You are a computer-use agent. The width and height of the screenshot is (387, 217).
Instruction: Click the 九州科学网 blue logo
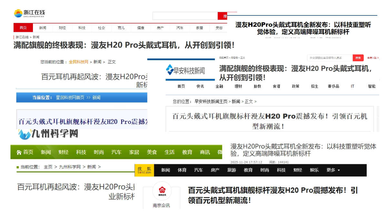click(24, 134)
